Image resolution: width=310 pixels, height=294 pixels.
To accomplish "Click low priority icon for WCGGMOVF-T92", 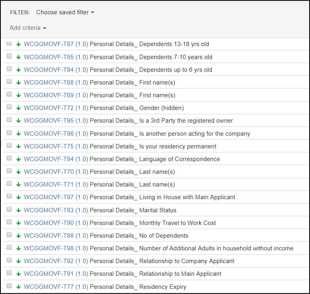I will 19,261.
